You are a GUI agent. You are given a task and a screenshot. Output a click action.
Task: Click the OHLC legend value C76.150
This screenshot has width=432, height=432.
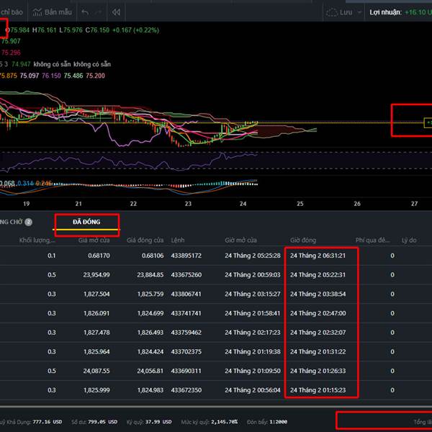pos(97,30)
